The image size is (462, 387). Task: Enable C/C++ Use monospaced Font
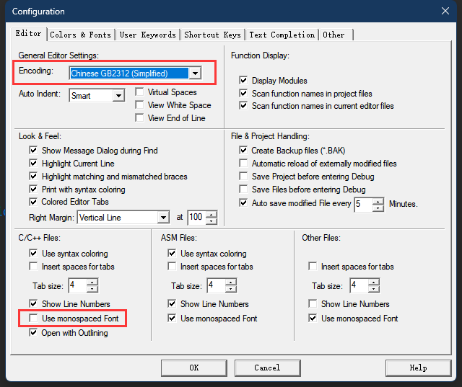(x=33, y=318)
